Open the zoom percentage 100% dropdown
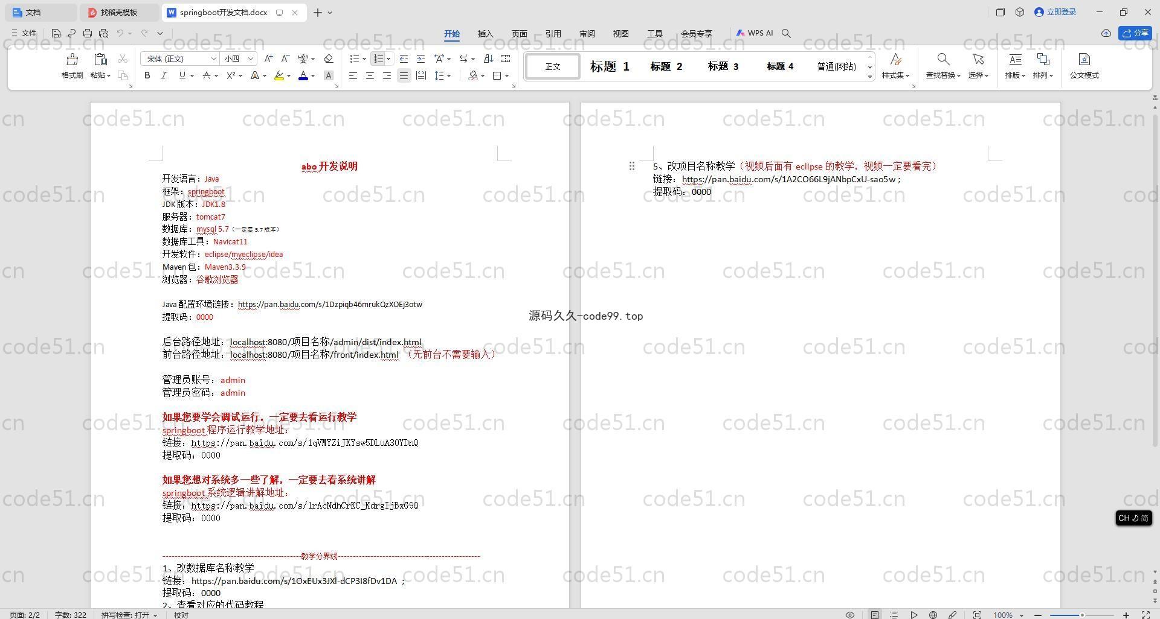The width and height of the screenshot is (1160, 619). tap(1008, 615)
